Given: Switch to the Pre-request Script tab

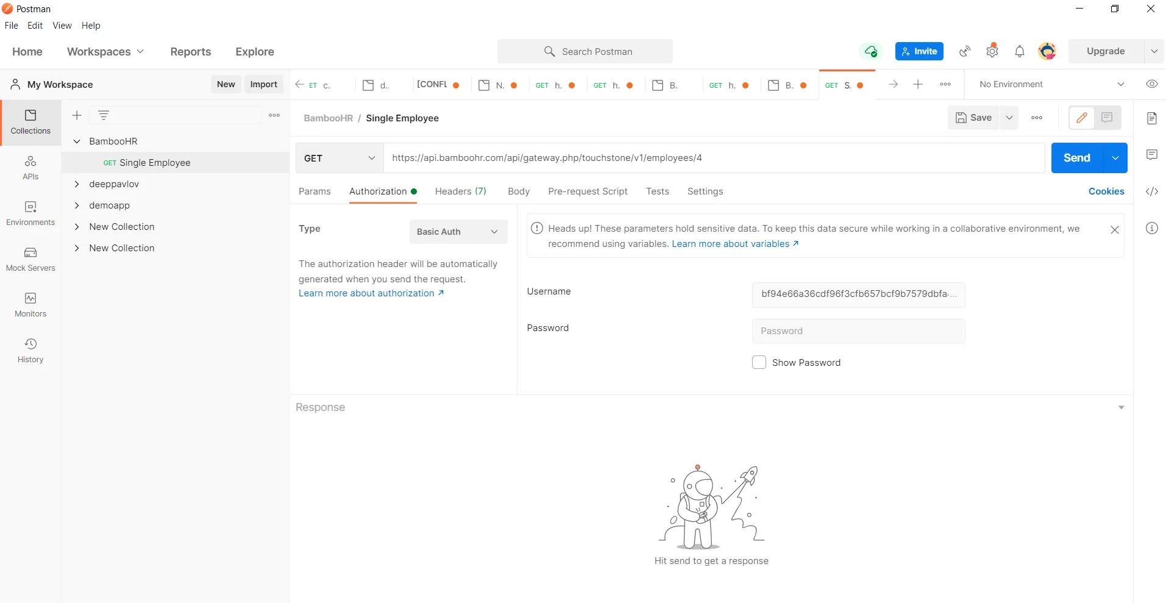Looking at the screenshot, I should [x=588, y=191].
